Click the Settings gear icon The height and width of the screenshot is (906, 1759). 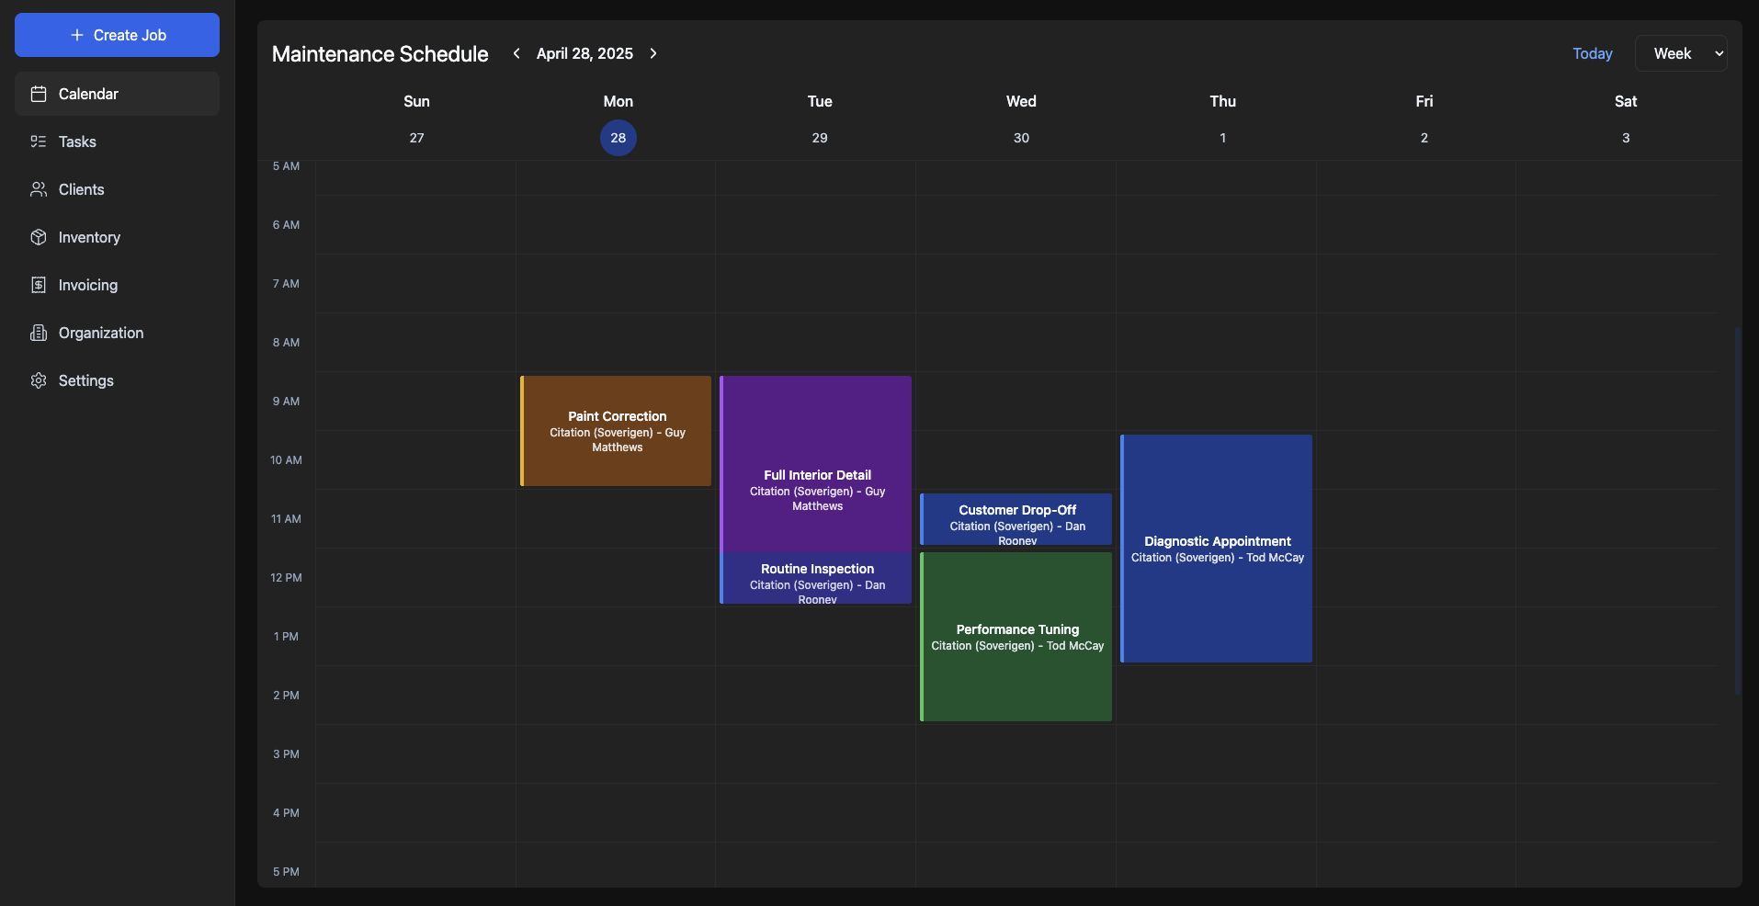tap(39, 380)
